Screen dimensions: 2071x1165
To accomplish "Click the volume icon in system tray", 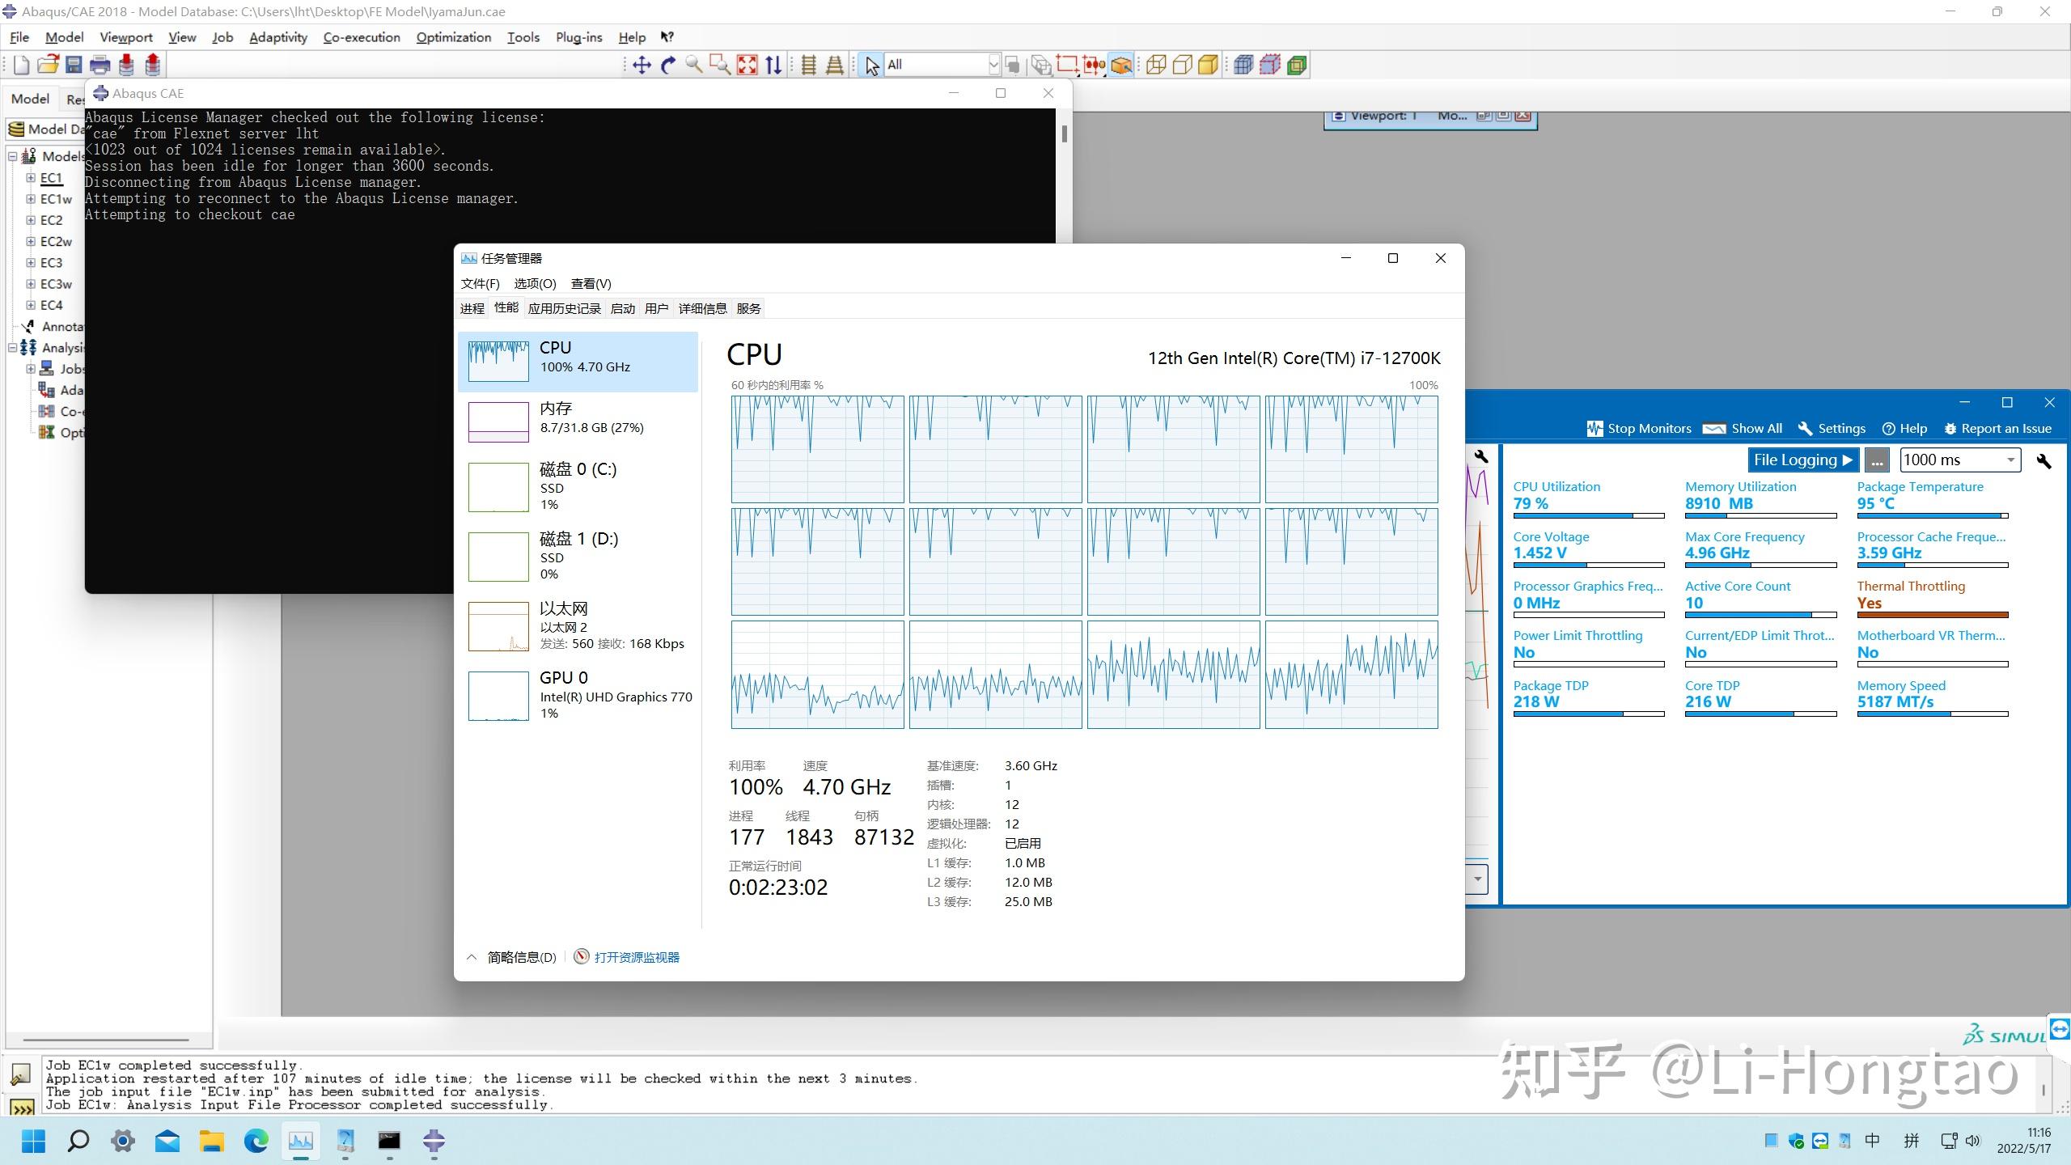I will 1972,1141.
